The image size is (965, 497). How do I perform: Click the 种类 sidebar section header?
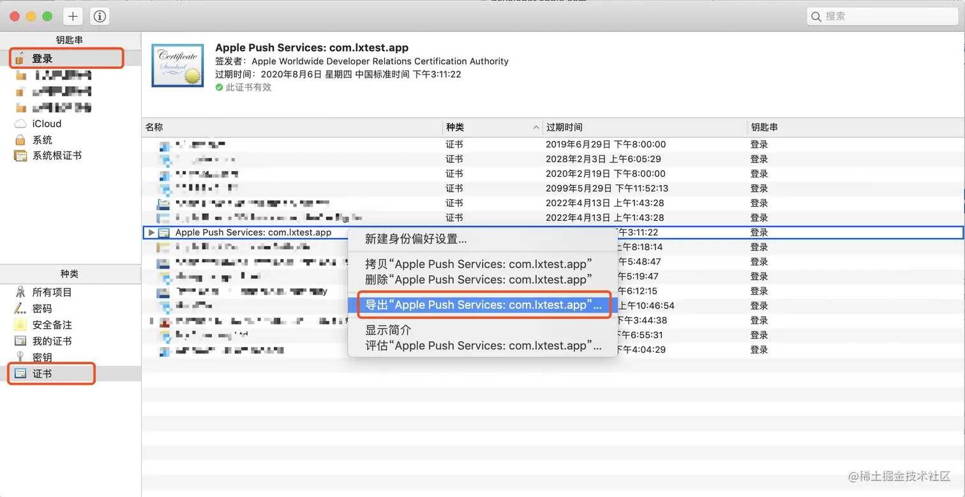[70, 274]
